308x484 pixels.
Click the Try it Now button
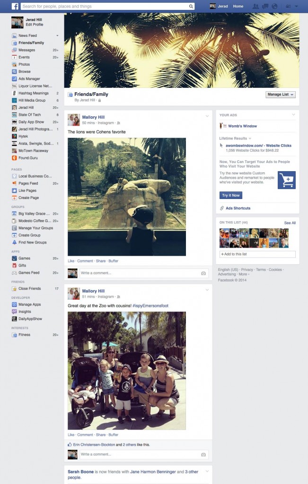pos(231,195)
